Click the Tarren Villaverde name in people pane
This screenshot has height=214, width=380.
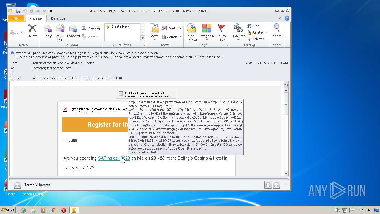(37, 185)
